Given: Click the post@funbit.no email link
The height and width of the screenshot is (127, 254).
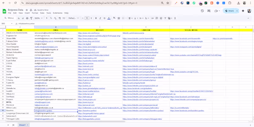Looking at the screenshot, I should pyautogui.click(x=41, y=83).
